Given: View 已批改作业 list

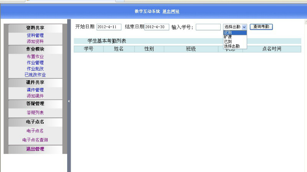Looking at the screenshot, I should (x=35, y=75).
